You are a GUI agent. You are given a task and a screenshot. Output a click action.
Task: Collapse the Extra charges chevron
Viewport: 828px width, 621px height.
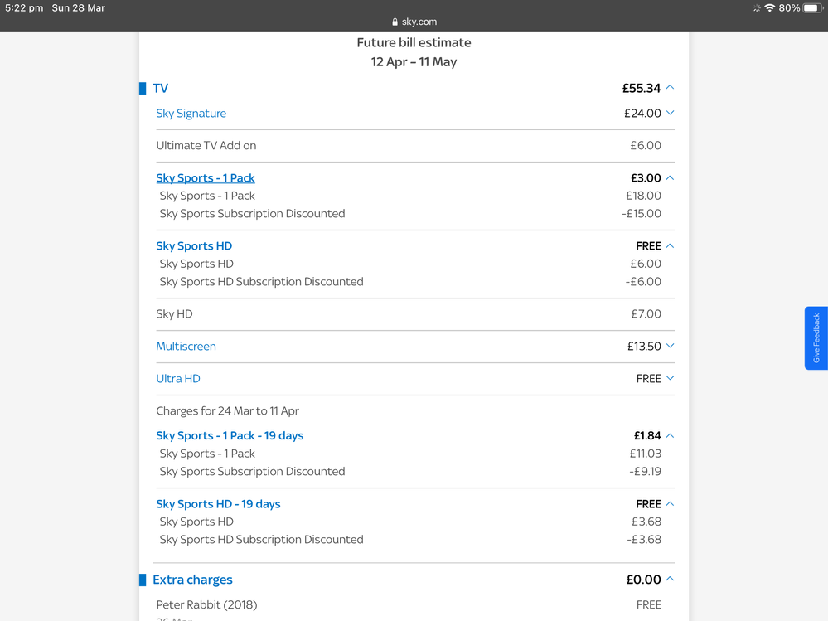(x=670, y=580)
